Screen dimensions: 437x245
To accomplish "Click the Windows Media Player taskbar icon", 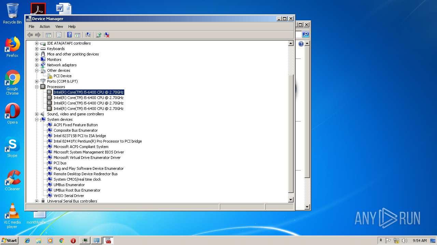I will click(x=50, y=241).
